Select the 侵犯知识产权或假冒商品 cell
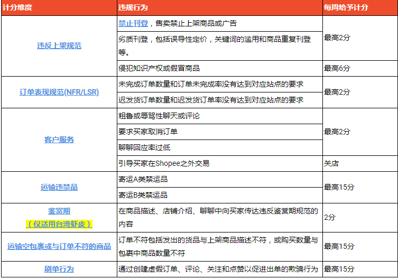This screenshot has height=279, width=398. (x=159, y=68)
